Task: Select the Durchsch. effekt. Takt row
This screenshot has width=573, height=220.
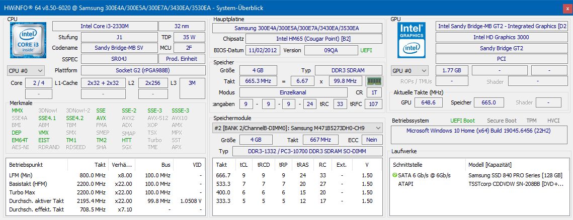Action: (x=105, y=209)
